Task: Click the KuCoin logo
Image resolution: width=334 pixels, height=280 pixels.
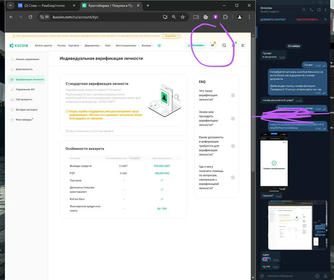Action: point(19,46)
